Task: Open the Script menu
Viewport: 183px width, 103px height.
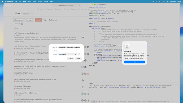Action: 29,1
